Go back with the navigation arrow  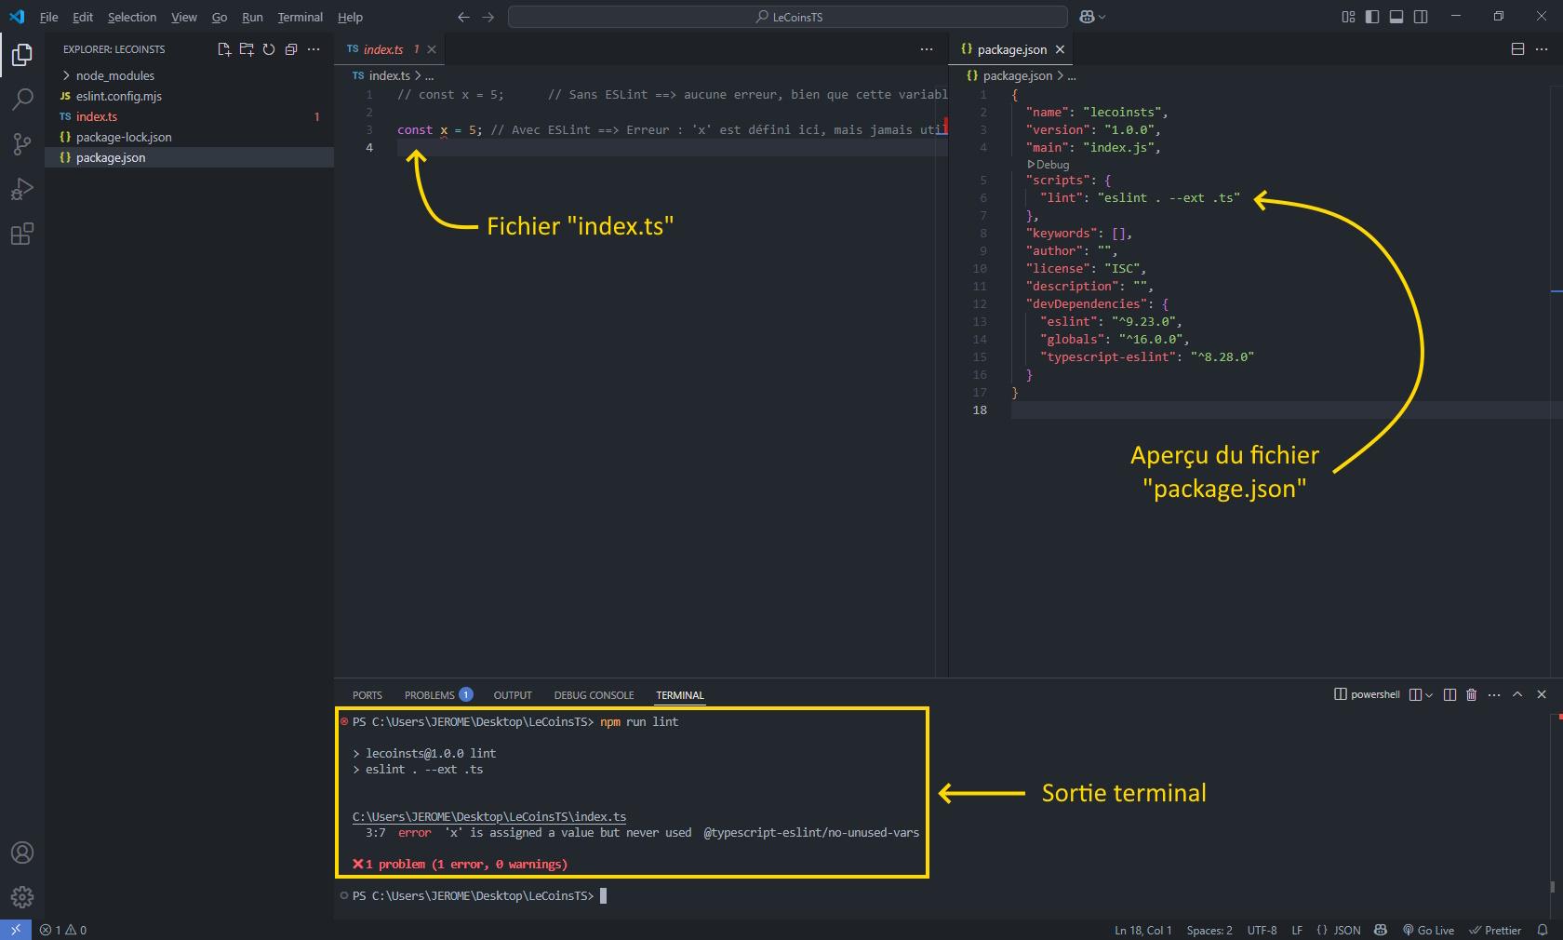464,17
